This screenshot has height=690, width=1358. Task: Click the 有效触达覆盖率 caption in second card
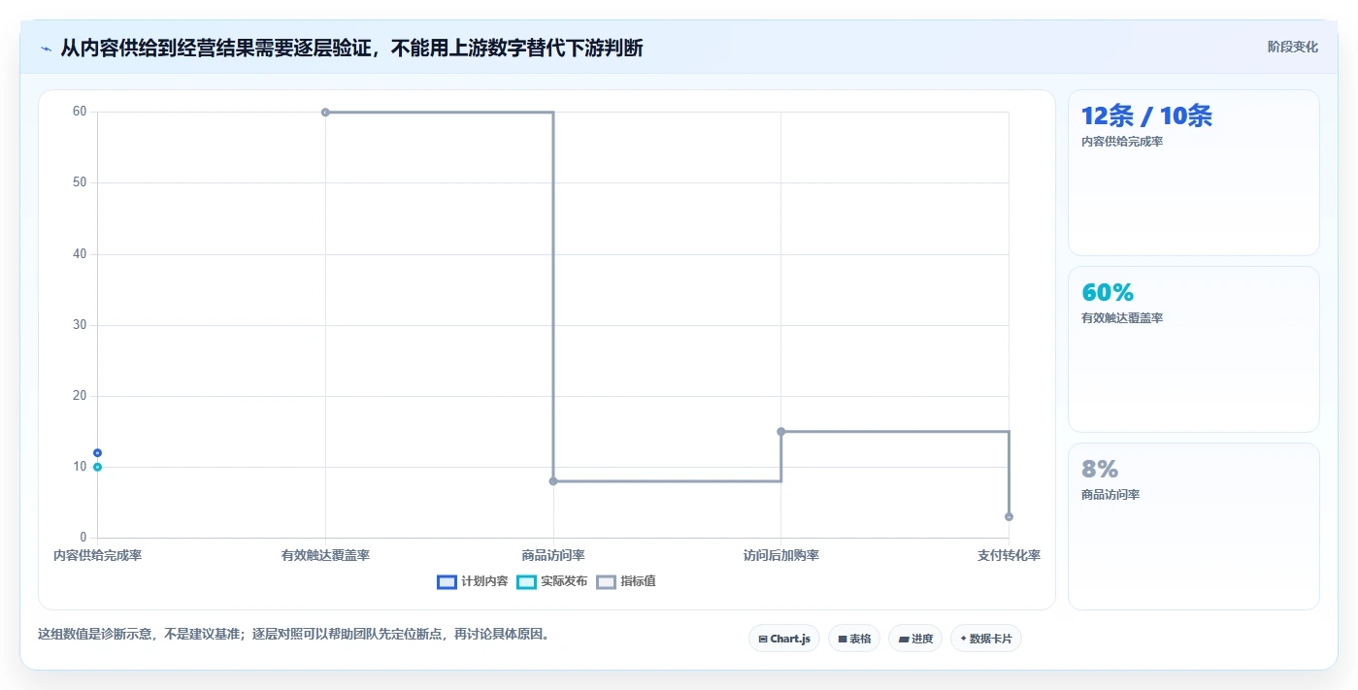[1122, 318]
